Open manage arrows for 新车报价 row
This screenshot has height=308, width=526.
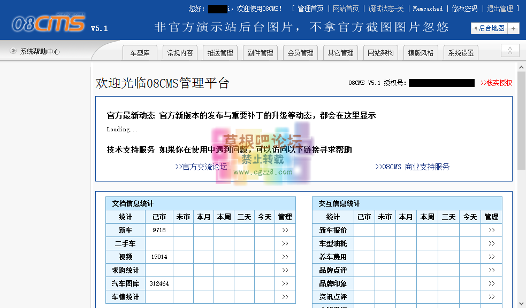pos(491,230)
